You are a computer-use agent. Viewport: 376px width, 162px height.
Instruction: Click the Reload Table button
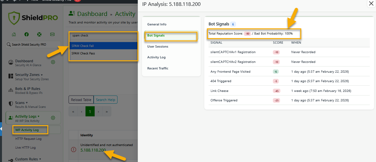point(81,100)
